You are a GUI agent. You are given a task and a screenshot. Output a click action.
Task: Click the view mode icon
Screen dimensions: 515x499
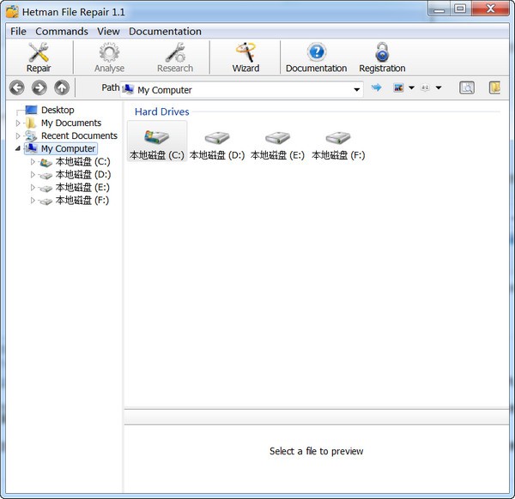click(398, 87)
